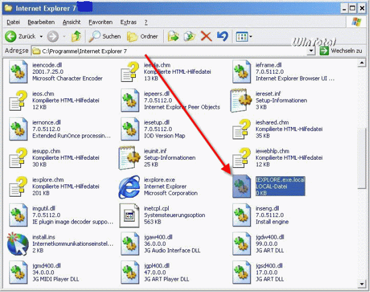
Task: Open the Ansicht menu
Action: coord(71,22)
